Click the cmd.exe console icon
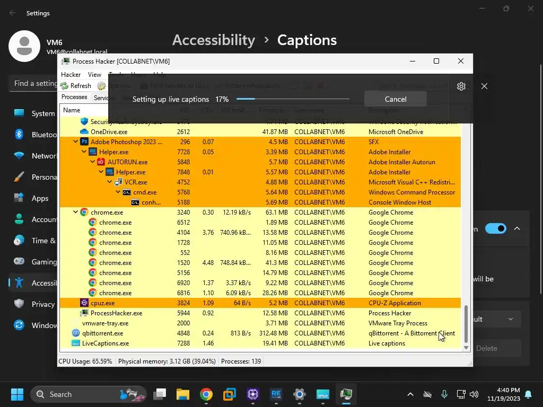This screenshot has width=543, height=407. click(127, 192)
